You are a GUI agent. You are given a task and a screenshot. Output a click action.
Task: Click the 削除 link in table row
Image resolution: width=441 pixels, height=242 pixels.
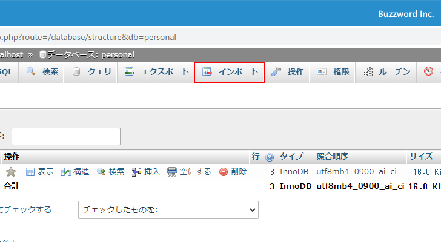pos(239,172)
